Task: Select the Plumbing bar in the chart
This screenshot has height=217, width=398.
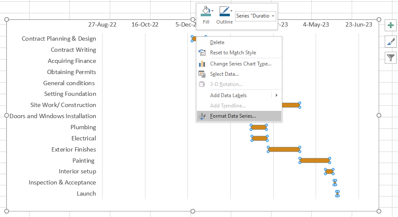Action: tap(259, 127)
